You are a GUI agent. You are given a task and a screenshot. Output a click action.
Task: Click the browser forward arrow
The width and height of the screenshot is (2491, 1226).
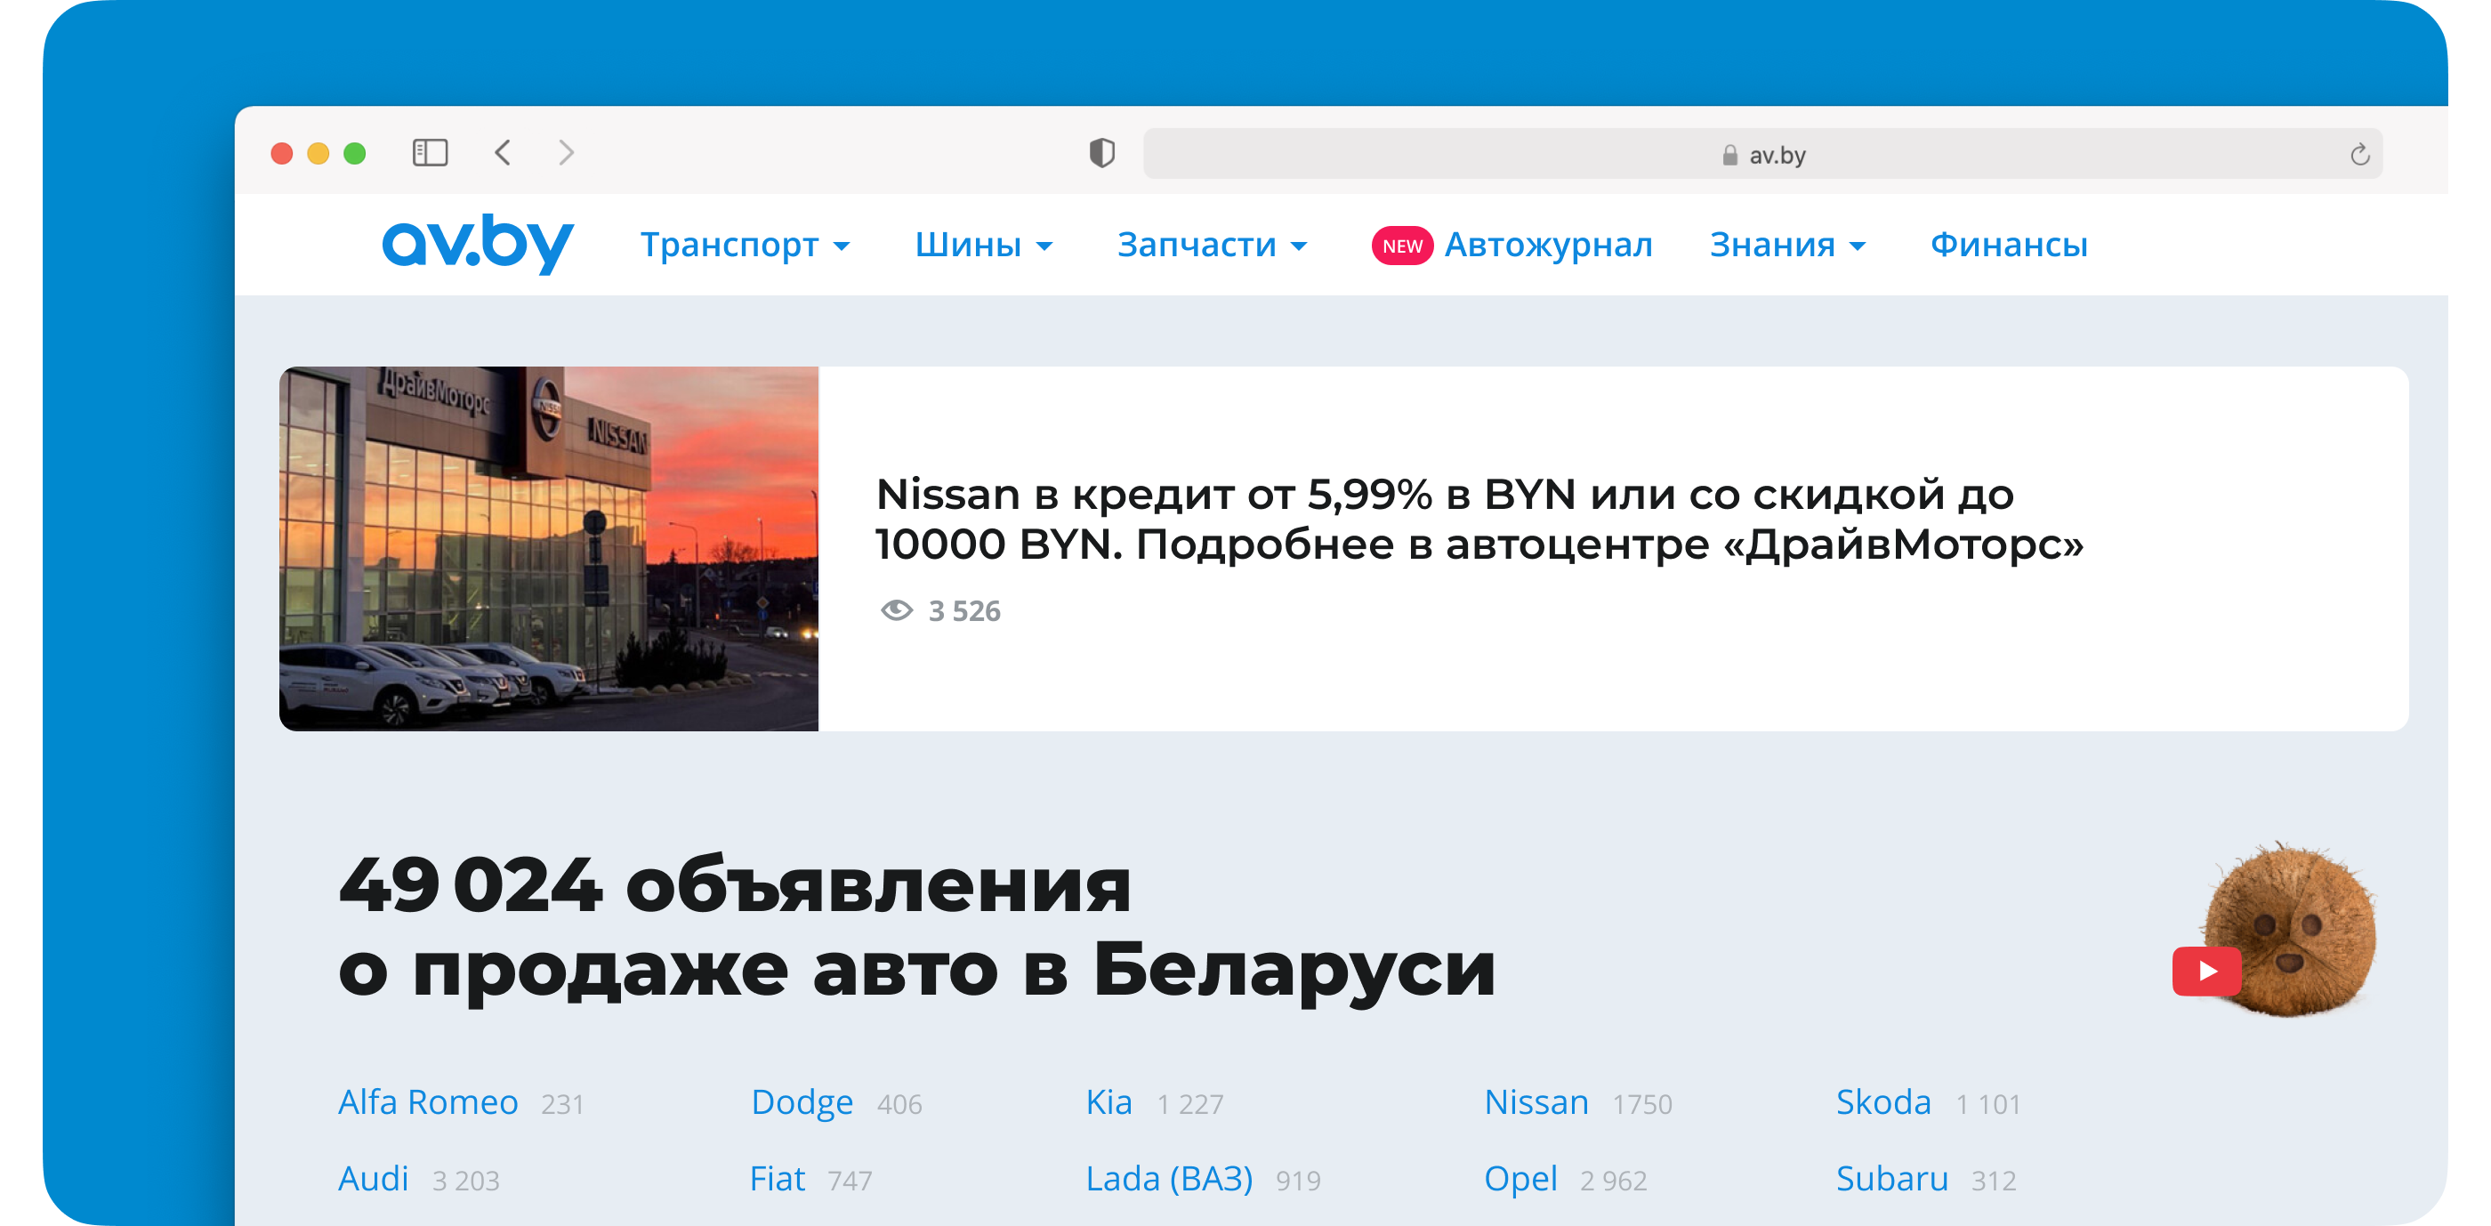pyautogui.click(x=567, y=153)
